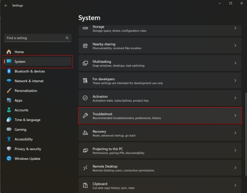Screen dimensions: 247x193
Task: Open Windows Update settings
Action: 38,159
